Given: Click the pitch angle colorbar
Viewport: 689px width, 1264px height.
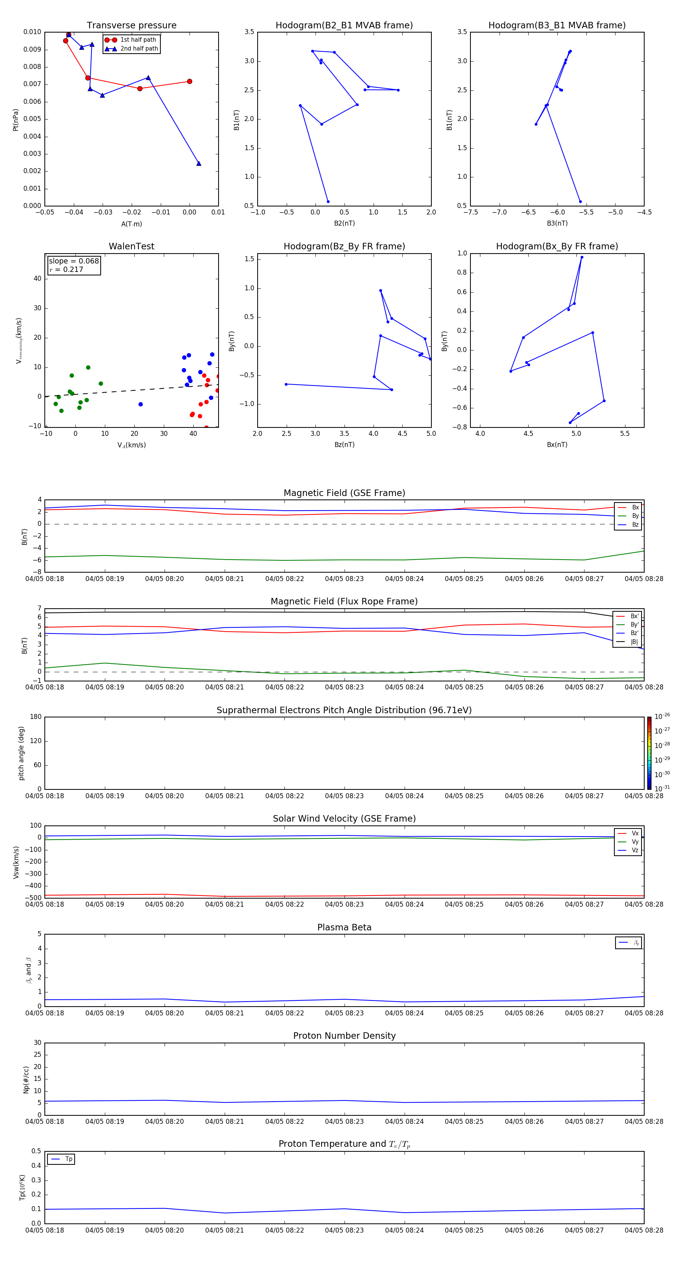Looking at the screenshot, I should point(649,753).
